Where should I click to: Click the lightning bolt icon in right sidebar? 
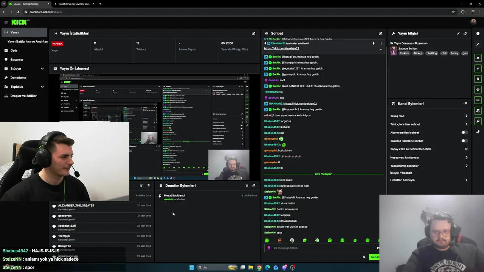pyautogui.click(x=478, y=68)
